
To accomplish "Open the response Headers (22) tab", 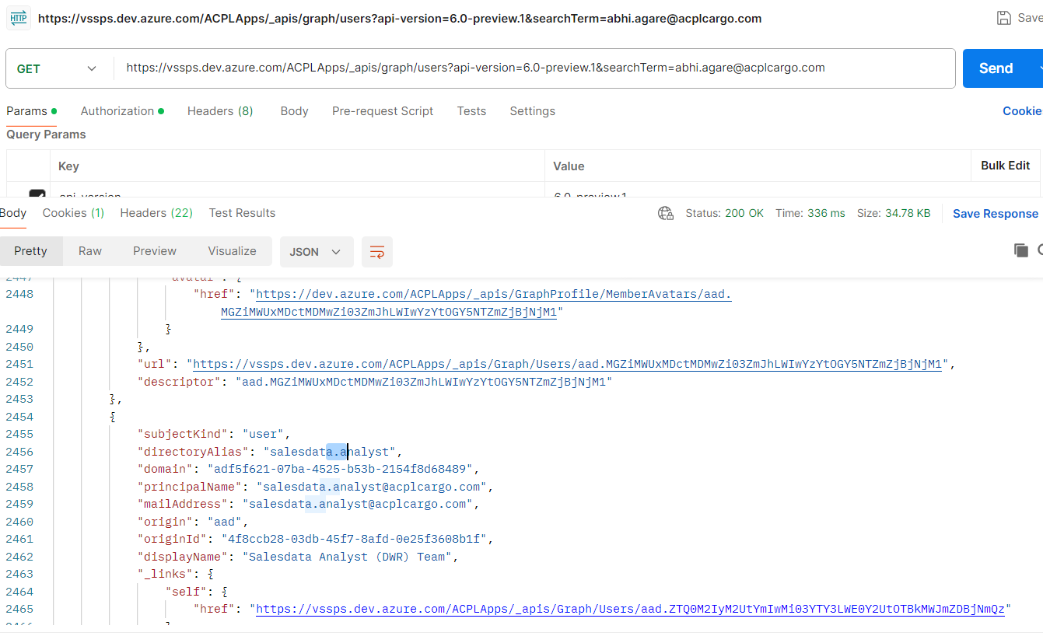I will coord(156,213).
